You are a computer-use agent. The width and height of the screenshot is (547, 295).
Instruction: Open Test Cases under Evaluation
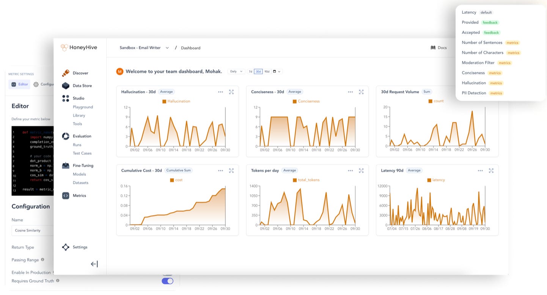click(x=82, y=153)
